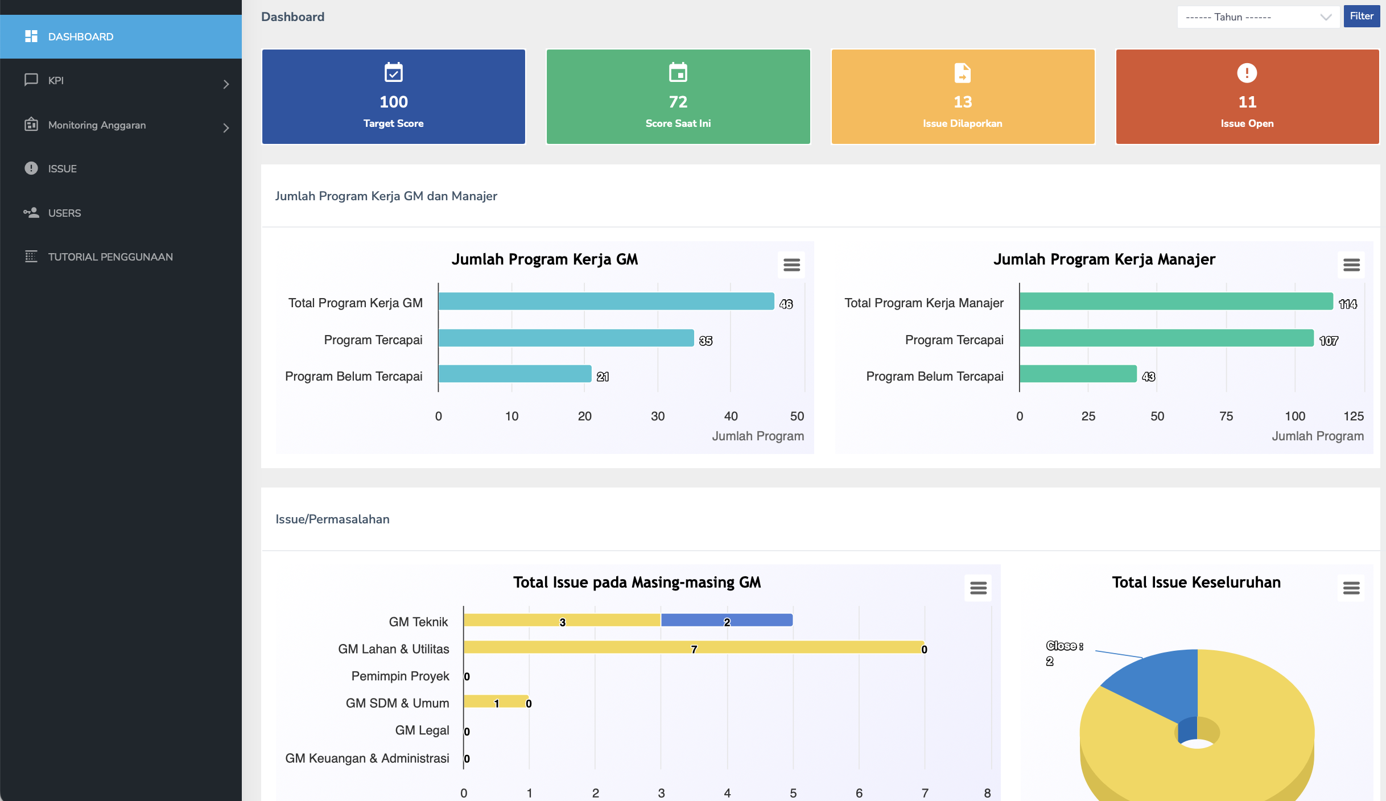
Task: Expand the KPI submenu chevron
Action: [x=226, y=84]
